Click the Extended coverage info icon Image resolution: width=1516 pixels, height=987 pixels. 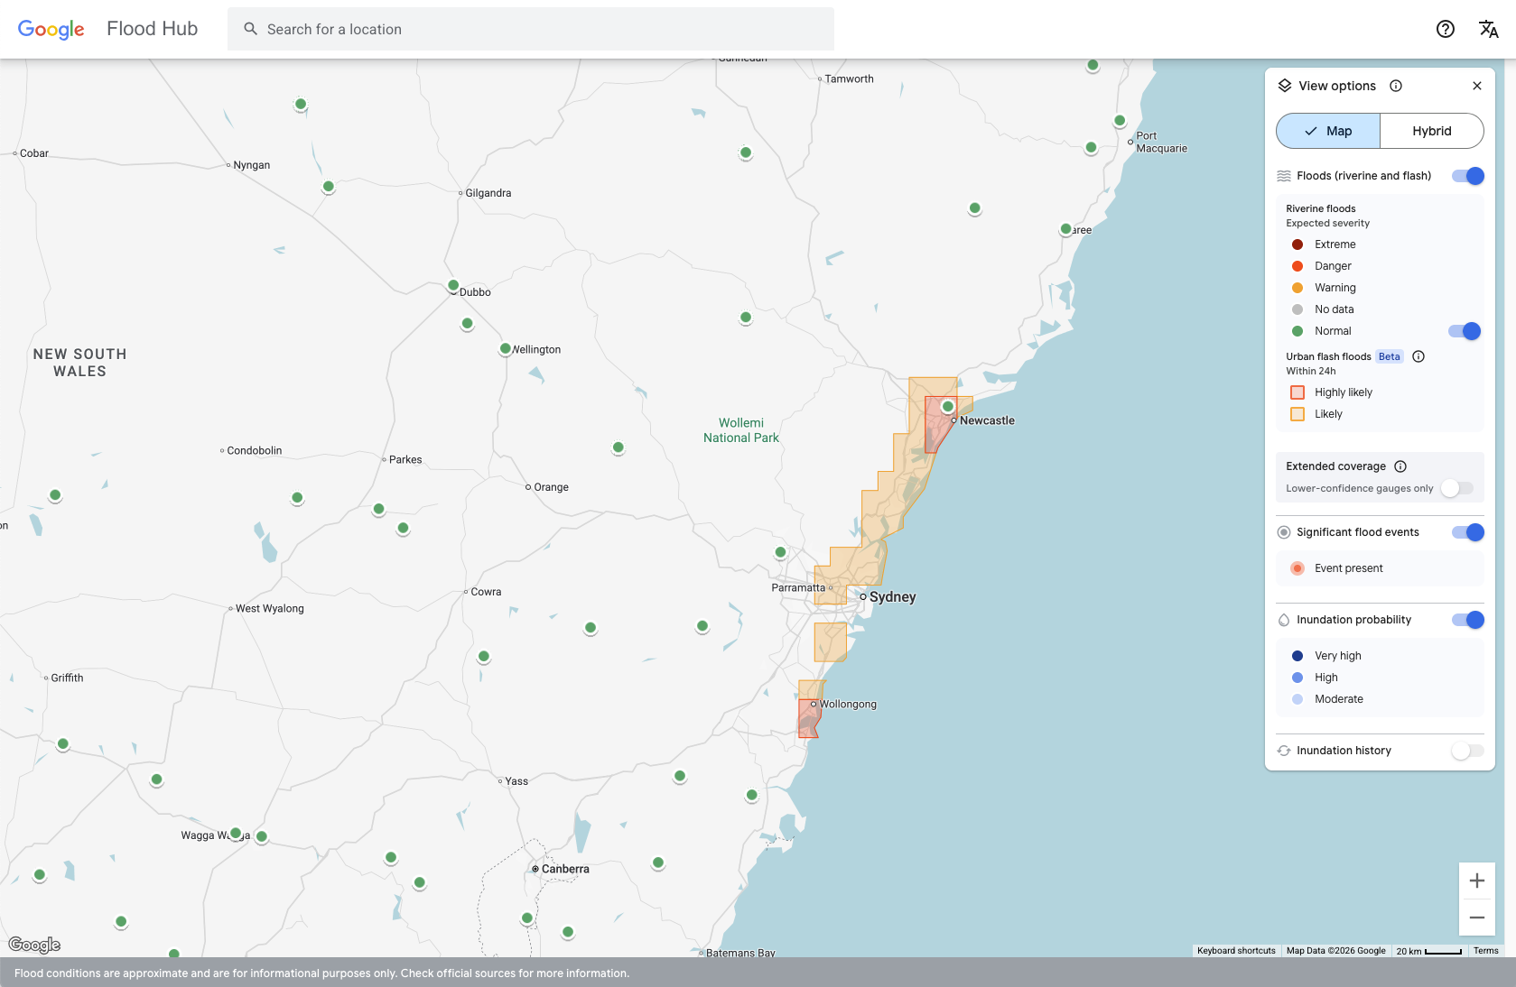1400,466
